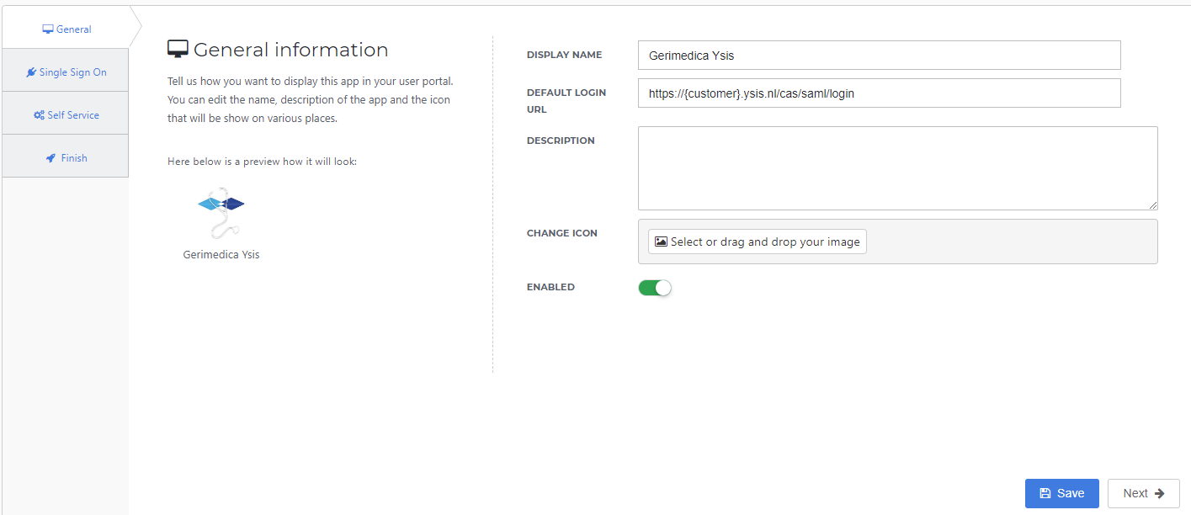Click the arrow icon on the Next button
Viewport: 1191px width, 515px height.
[x=1159, y=493]
